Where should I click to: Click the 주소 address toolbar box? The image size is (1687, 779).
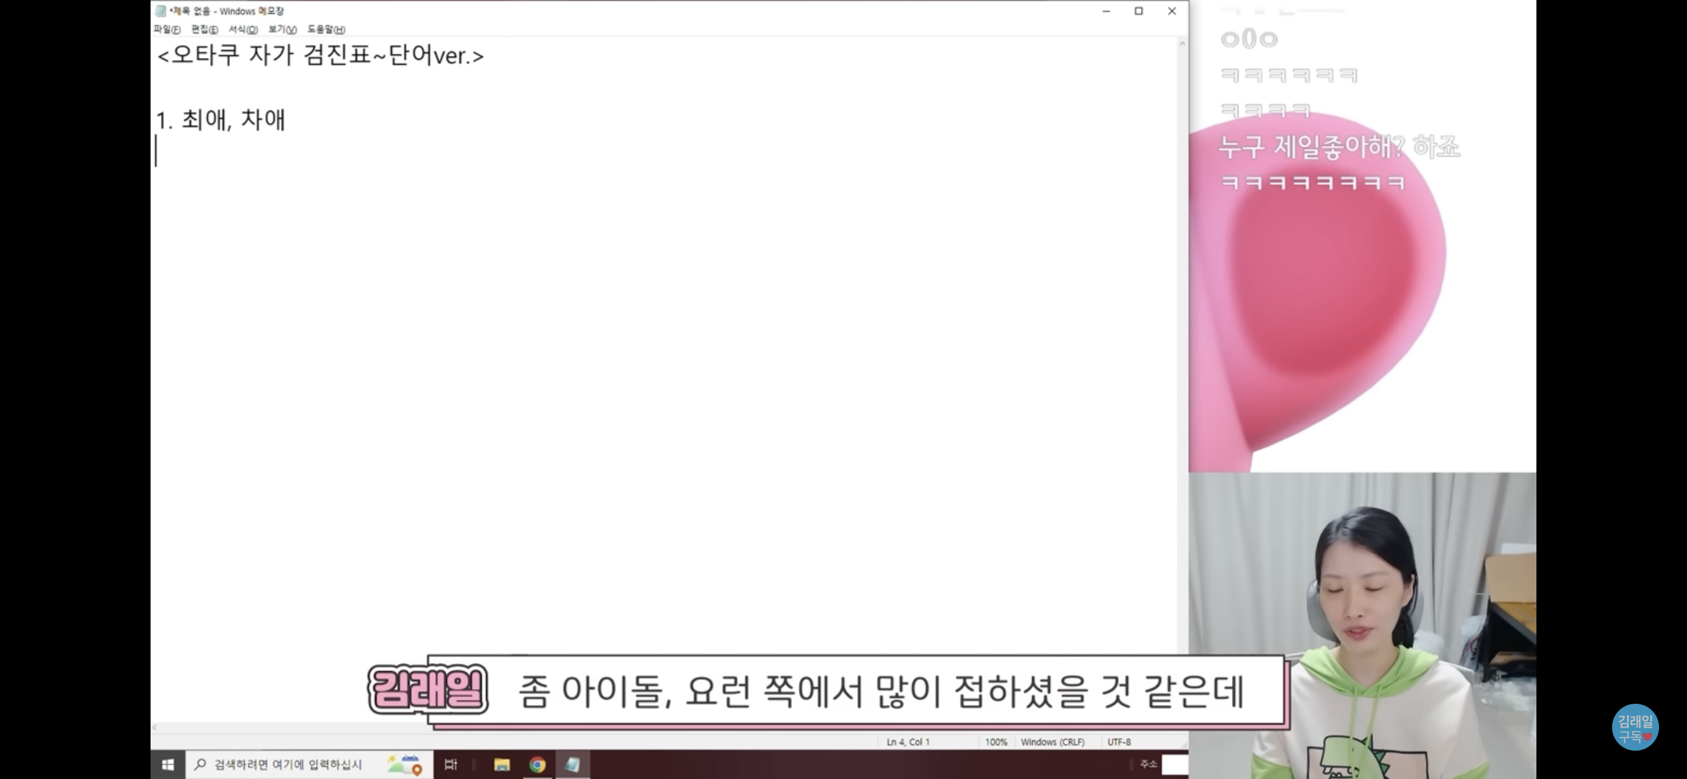point(1175,764)
